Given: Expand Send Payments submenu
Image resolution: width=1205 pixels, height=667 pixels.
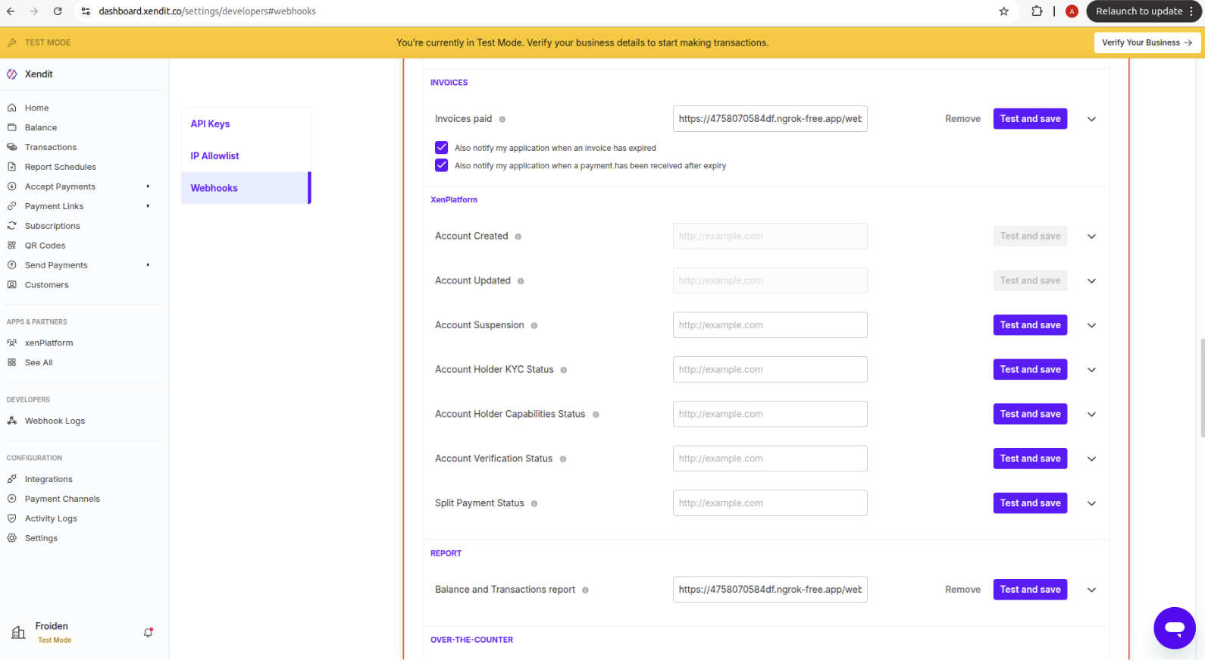Looking at the screenshot, I should (x=148, y=265).
